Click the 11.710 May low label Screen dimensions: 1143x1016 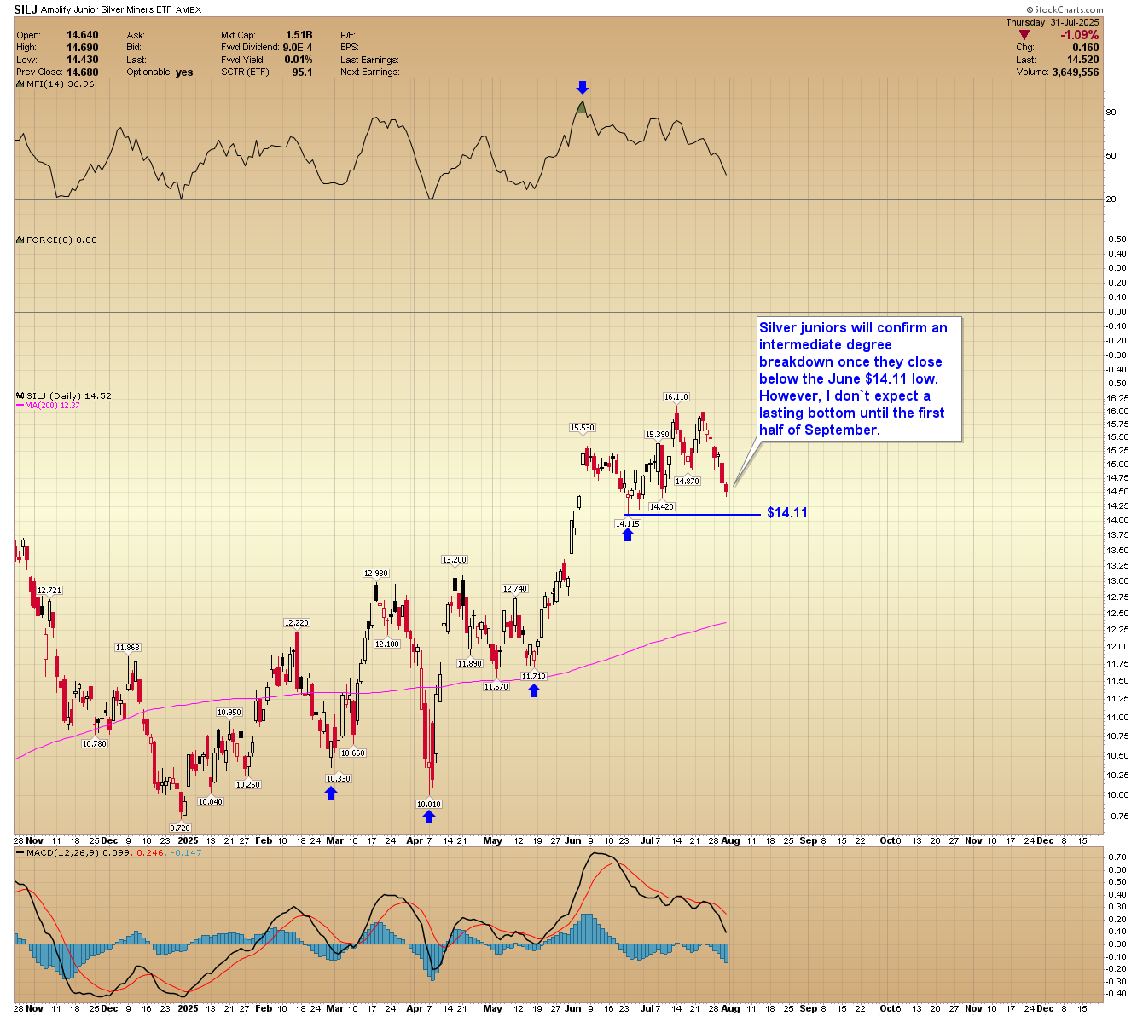(534, 677)
